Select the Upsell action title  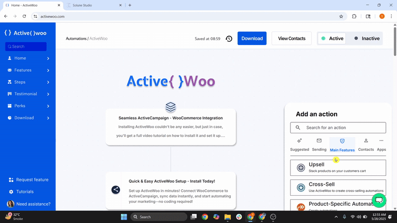[x=317, y=165]
